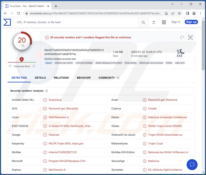Click the peexe tag
This screenshot has width=206, height=175.
tap(49, 63)
